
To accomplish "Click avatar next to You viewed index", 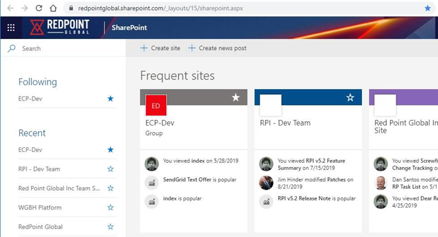I will (x=152, y=164).
